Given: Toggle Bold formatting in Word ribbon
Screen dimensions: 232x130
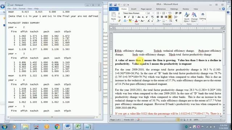Looking at the screenshot, I should [x=125, y=17].
